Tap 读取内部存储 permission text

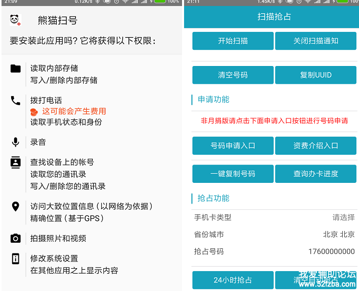[x=54, y=69]
